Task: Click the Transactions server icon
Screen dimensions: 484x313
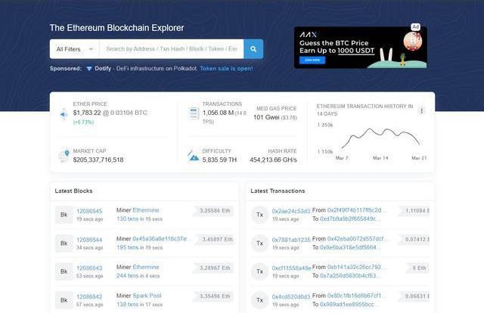Action: click(194, 113)
